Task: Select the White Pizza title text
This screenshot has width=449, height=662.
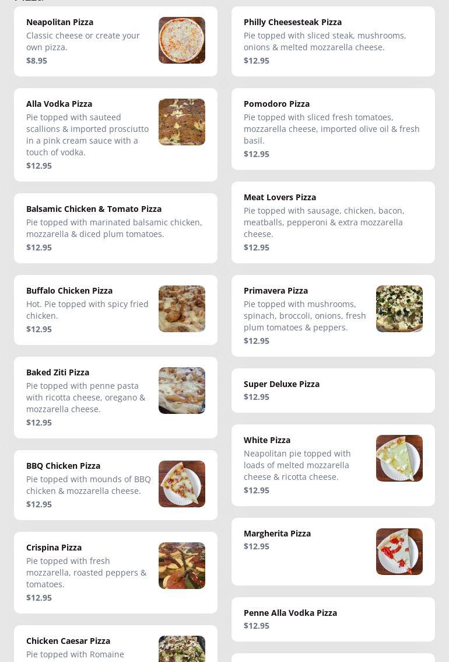Action: tap(266, 440)
